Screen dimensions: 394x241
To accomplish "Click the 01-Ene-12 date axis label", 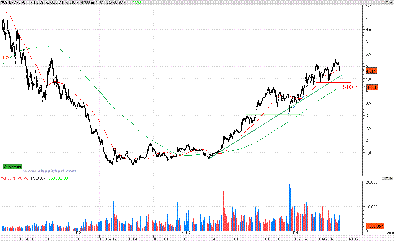I will tap(81, 239).
